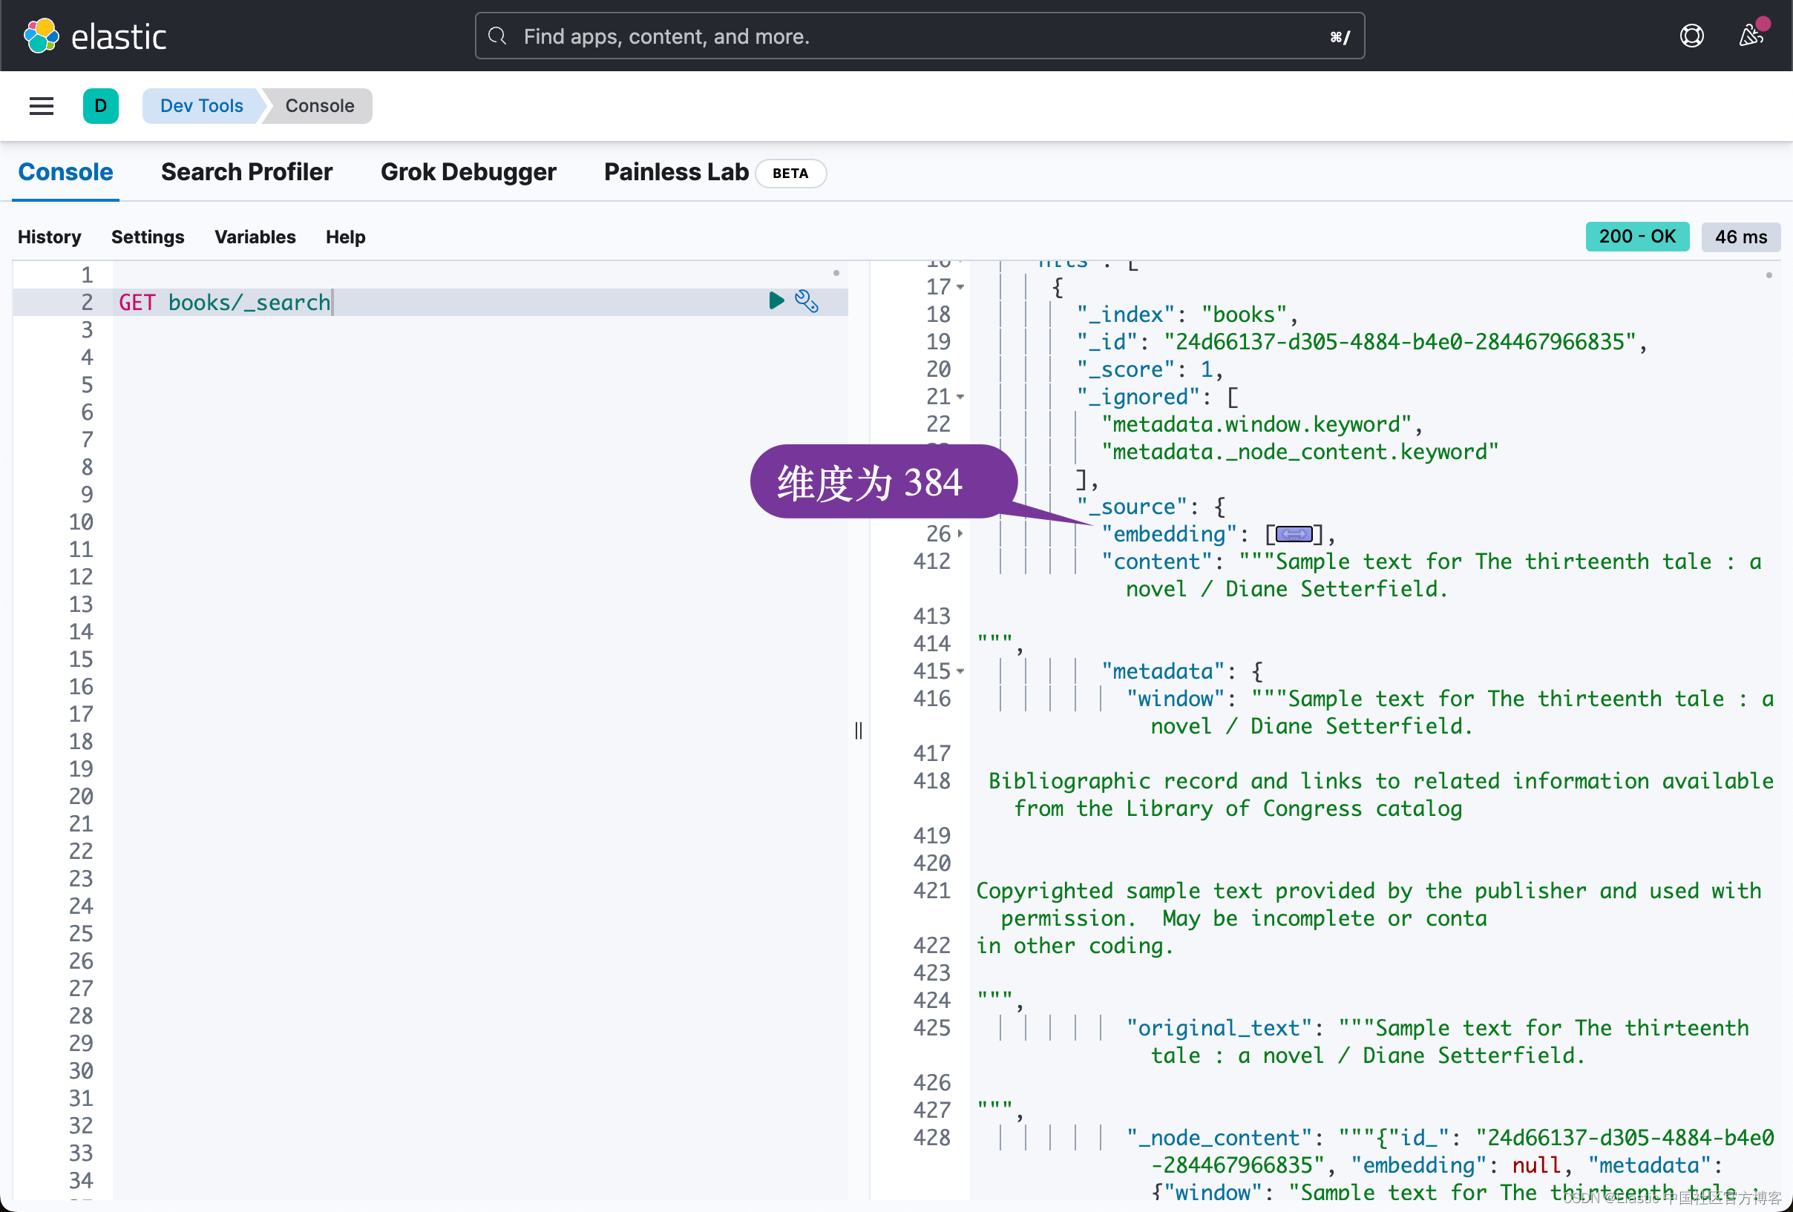This screenshot has height=1212, width=1793.
Task: Click the magnifier icon in the search bar
Action: [496, 36]
